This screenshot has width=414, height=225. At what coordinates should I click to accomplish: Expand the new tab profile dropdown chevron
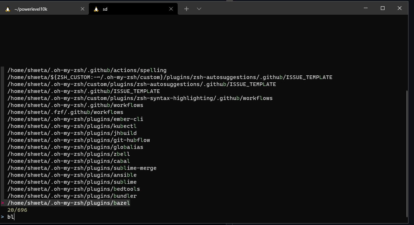tap(199, 9)
